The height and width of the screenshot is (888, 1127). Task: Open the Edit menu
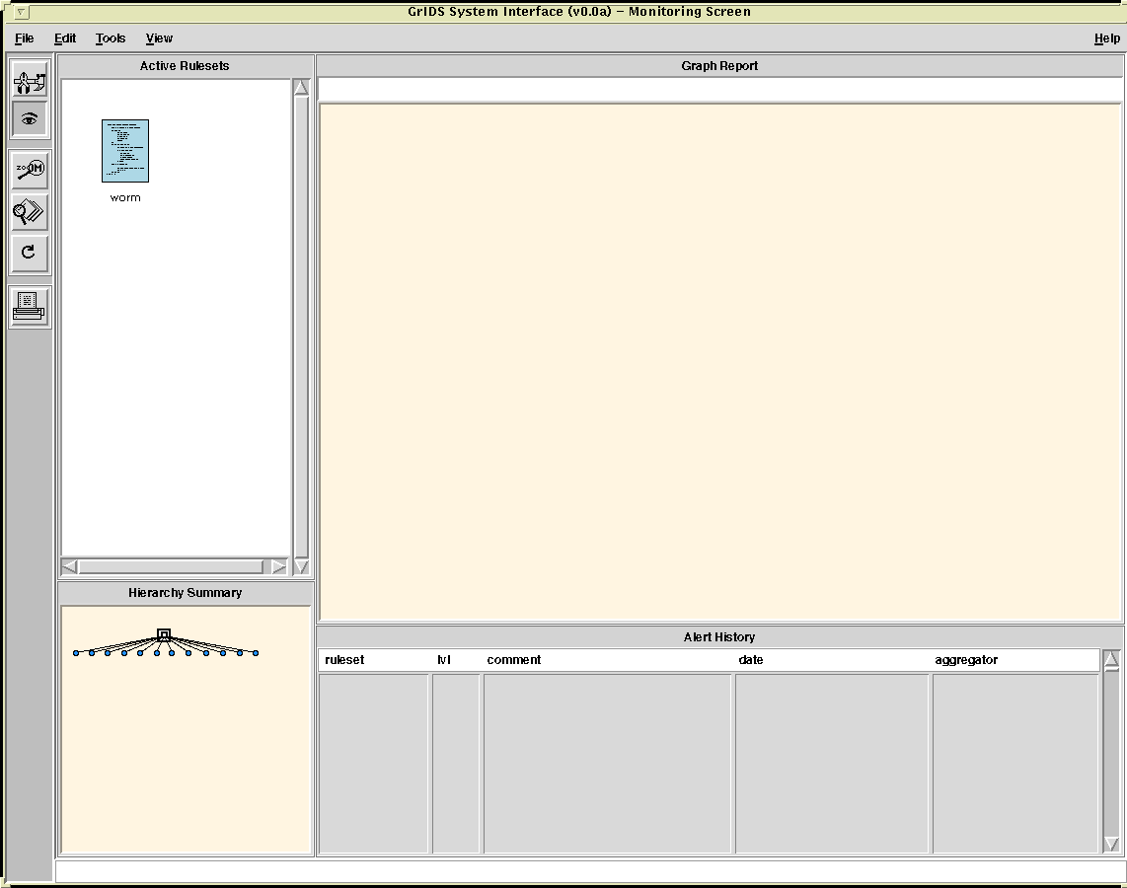tap(65, 38)
